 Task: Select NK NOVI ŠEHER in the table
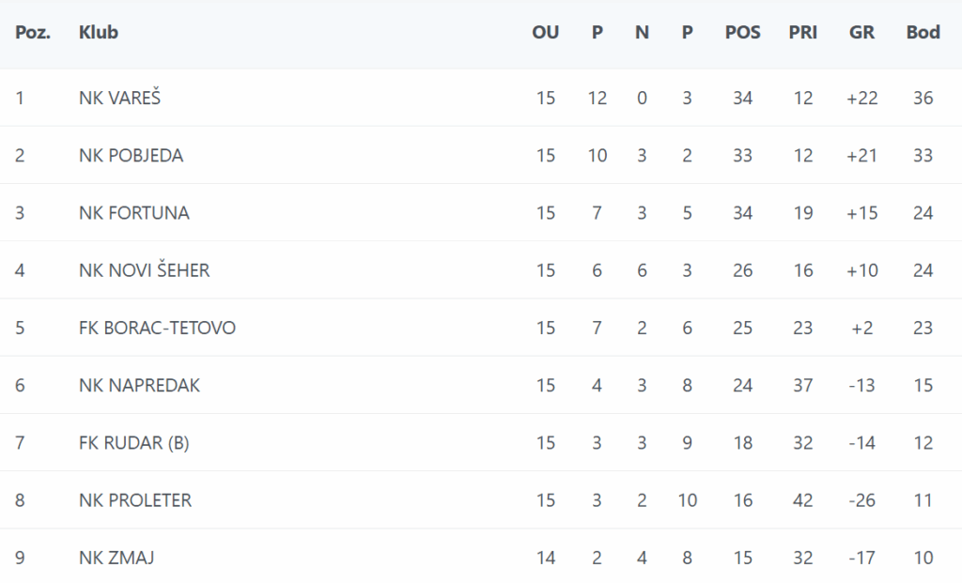(x=145, y=271)
